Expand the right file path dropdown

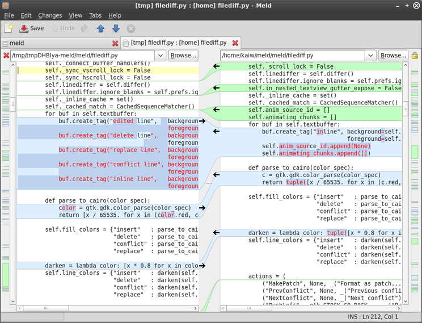click(x=370, y=56)
